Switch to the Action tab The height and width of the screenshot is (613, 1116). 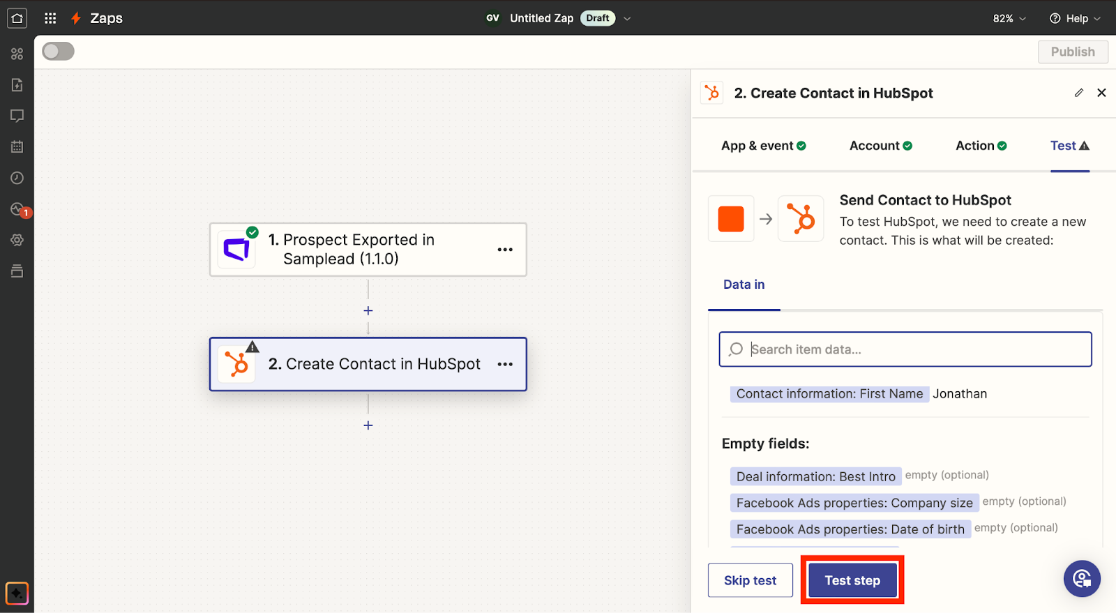click(x=981, y=146)
